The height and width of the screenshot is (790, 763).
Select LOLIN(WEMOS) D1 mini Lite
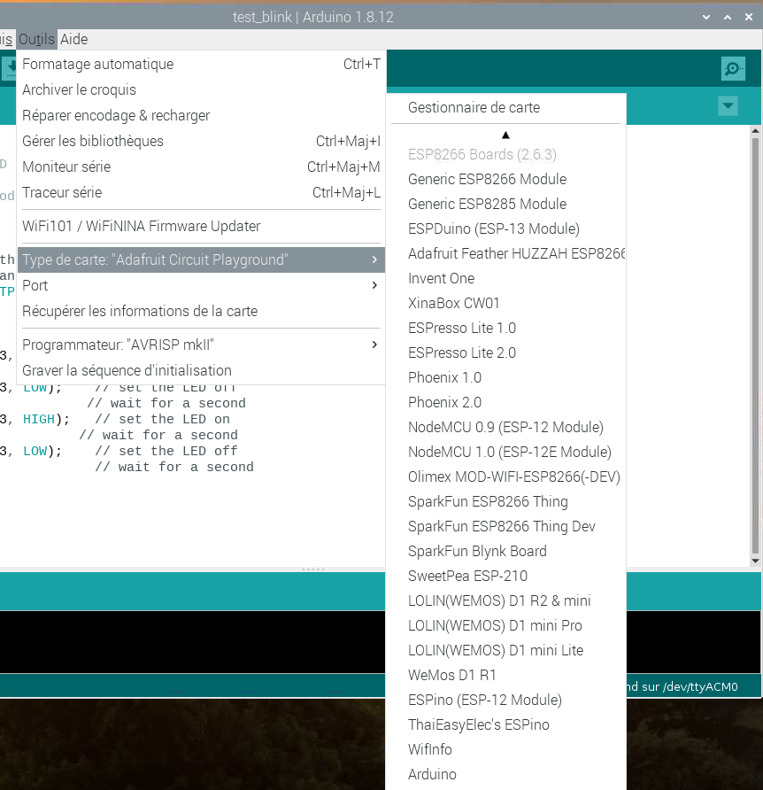[505, 650]
